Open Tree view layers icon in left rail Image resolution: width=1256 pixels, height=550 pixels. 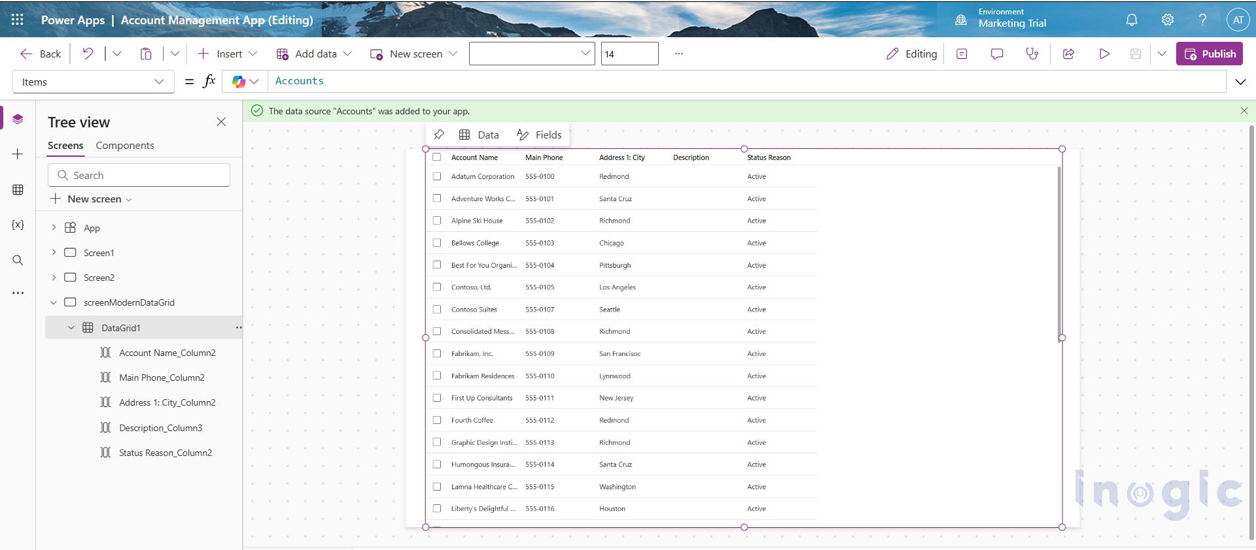(18, 119)
